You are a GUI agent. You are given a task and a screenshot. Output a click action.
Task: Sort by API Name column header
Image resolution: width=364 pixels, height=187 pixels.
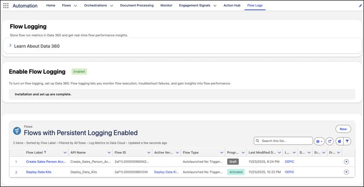point(78,152)
